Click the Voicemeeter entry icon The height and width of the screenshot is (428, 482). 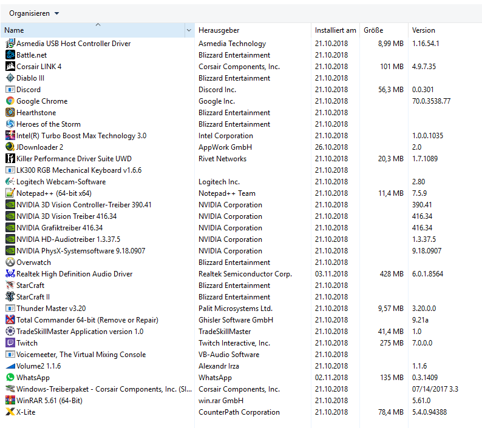(10, 354)
